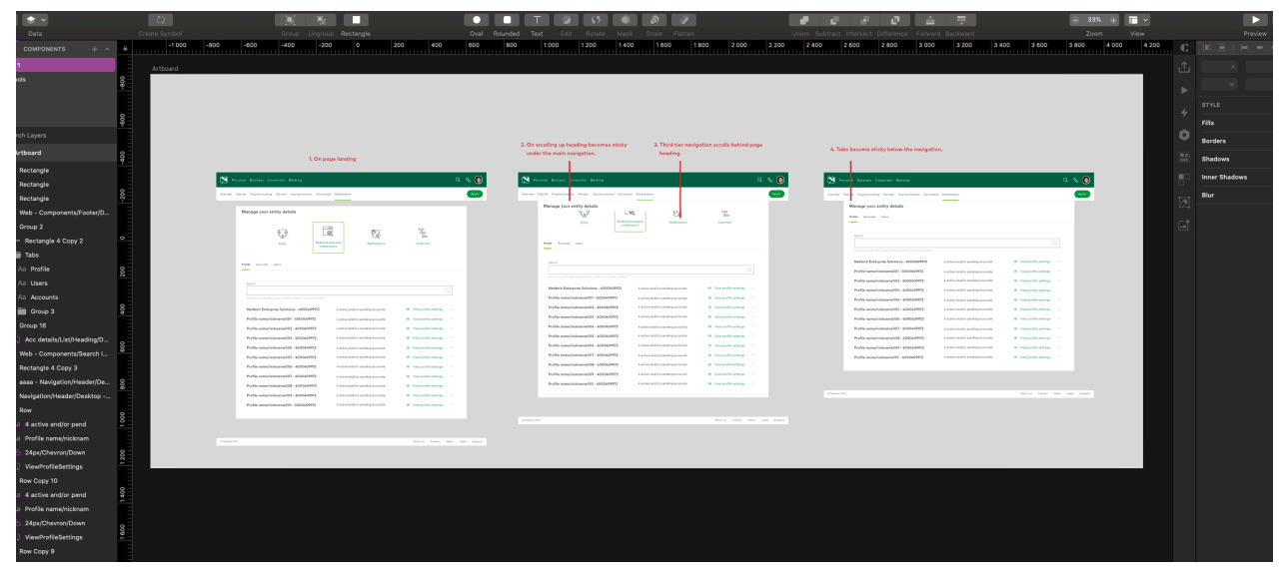Toggle the ruler lock icon

[125, 48]
